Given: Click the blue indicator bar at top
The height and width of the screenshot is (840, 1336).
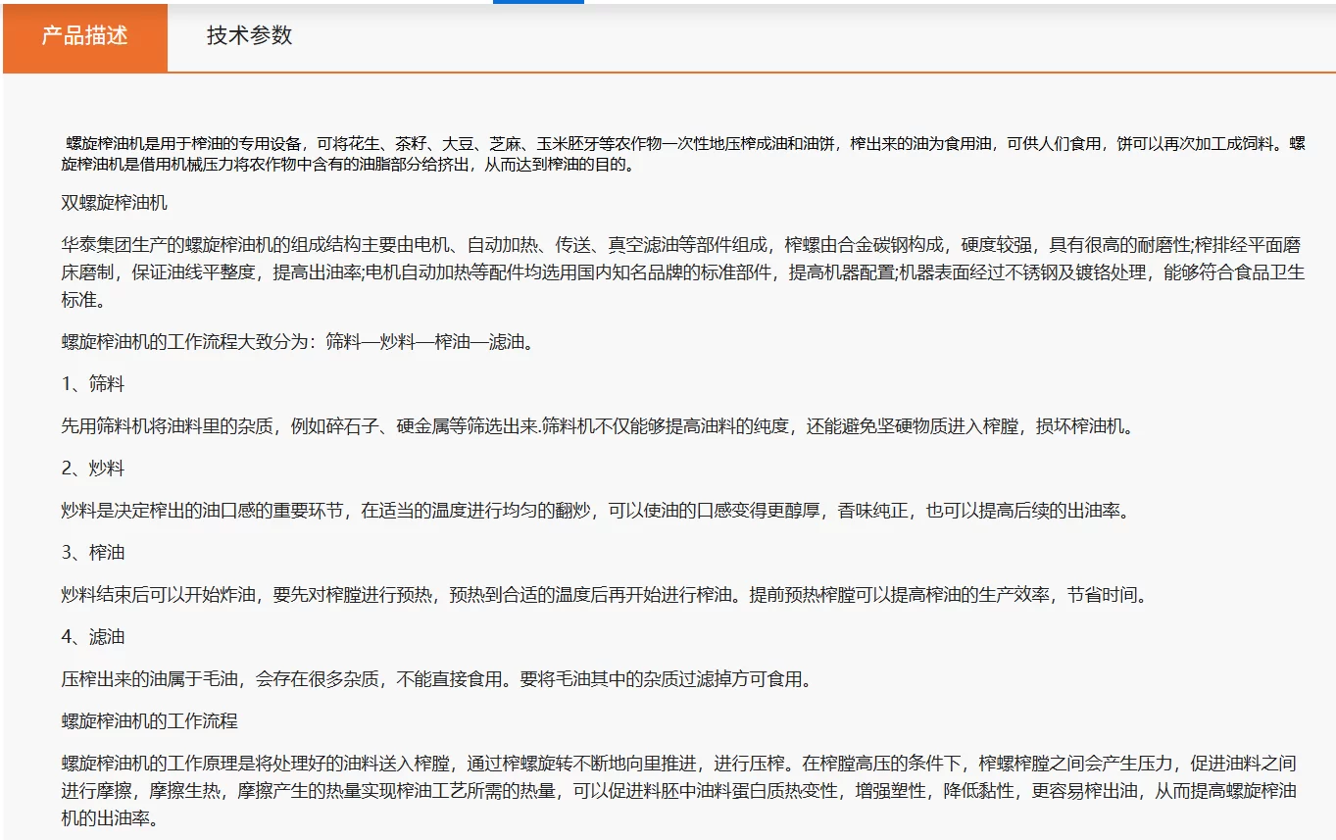Looking at the screenshot, I should [x=538, y=2].
